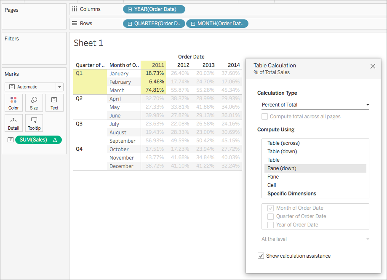Uncheck Show calculation assistance

coord(261,256)
